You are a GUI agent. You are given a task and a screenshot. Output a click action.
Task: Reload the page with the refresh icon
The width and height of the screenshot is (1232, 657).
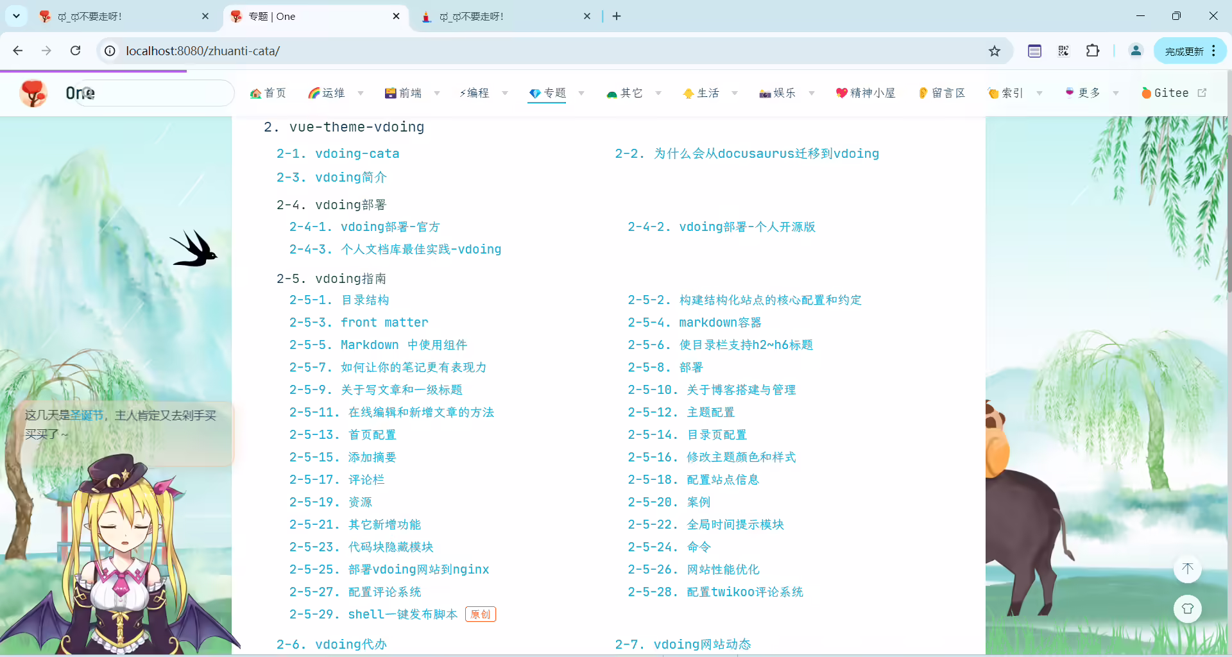coord(75,51)
